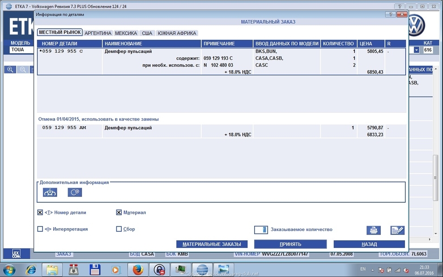Open the stamp tool icon on the taskbar
The image size is (443, 277).
click(74, 270)
